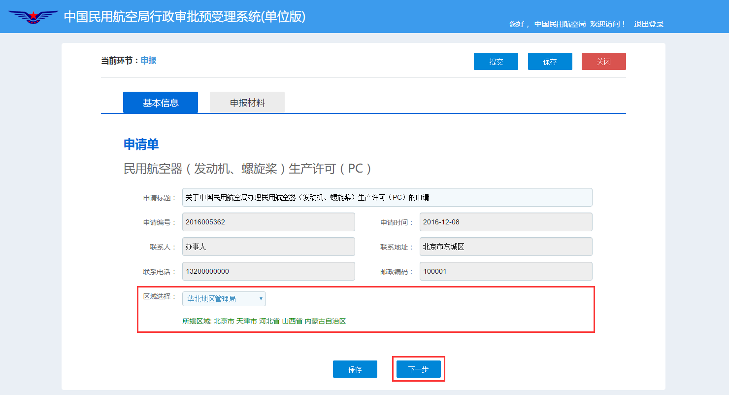Click the CAAC winged star logo

(33, 17)
